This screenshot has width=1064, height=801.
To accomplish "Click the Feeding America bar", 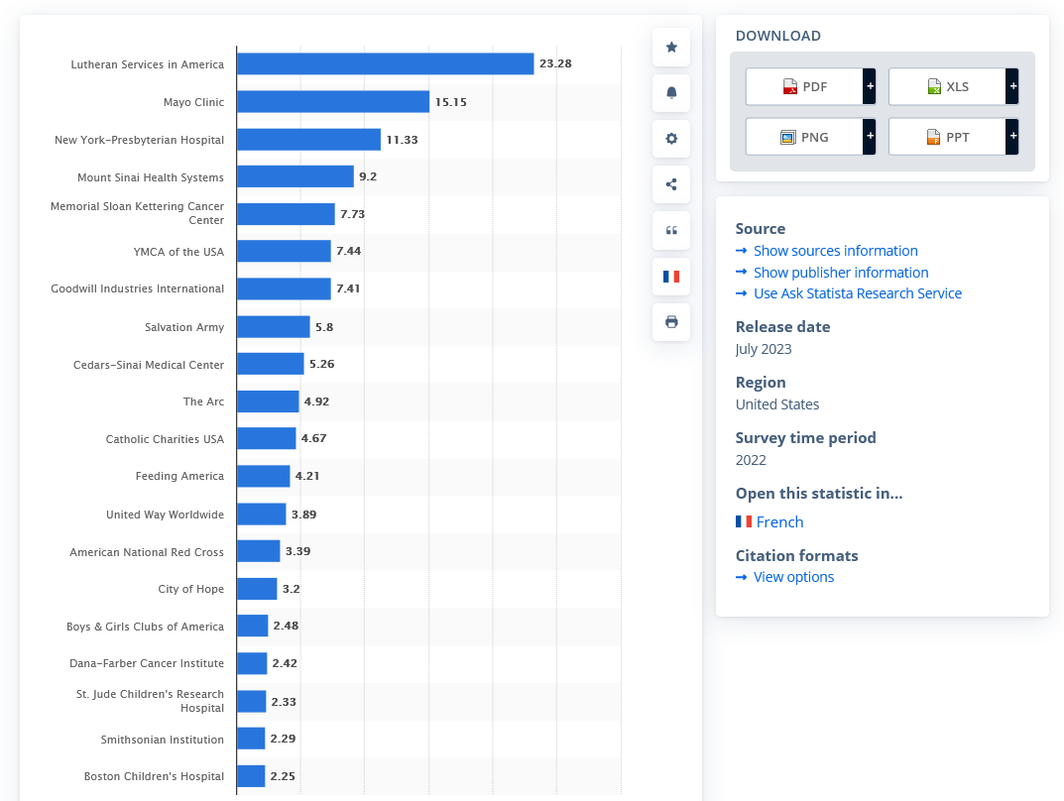I will coord(264,476).
